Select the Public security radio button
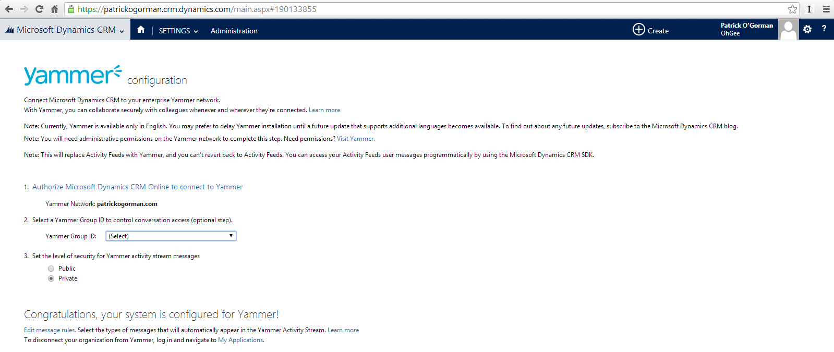 coord(51,269)
